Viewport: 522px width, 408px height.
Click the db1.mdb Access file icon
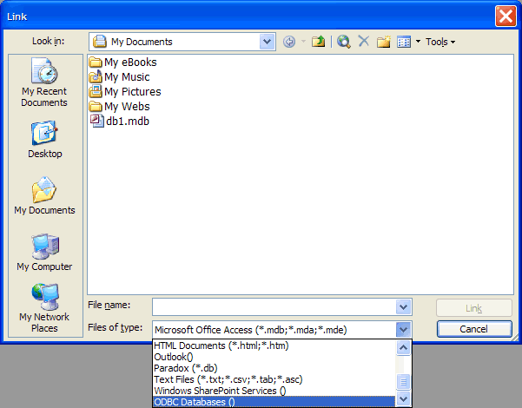(97, 121)
